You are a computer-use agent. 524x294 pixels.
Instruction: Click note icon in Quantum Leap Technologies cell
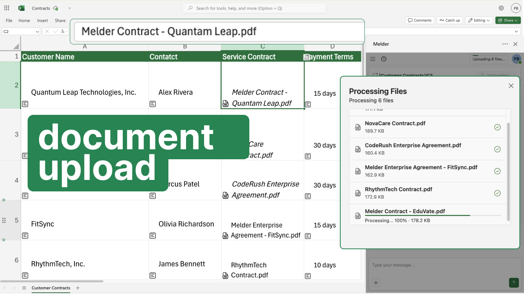(25, 104)
